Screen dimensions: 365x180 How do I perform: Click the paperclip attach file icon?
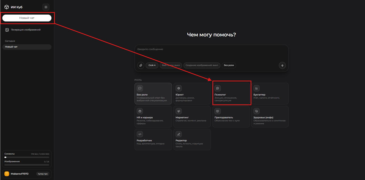[141, 65]
